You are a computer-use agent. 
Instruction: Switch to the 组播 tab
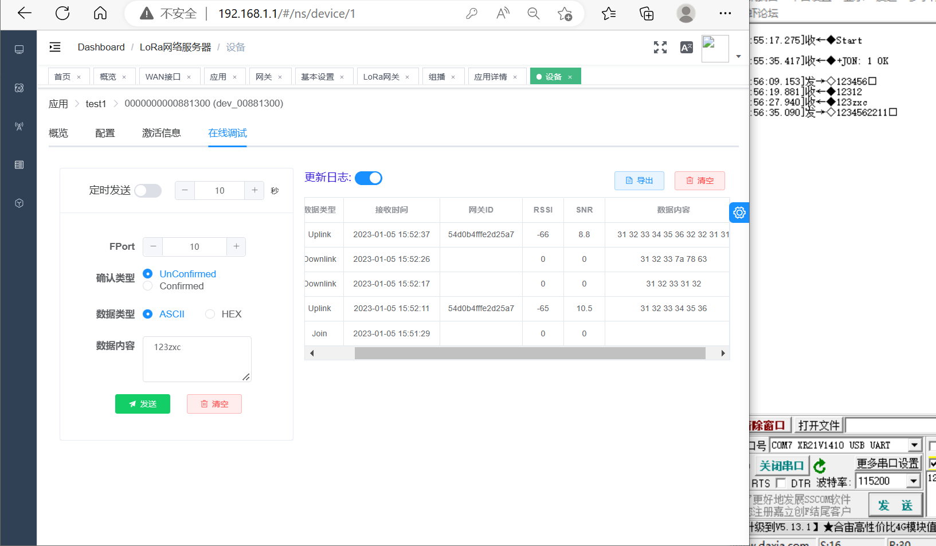(437, 77)
